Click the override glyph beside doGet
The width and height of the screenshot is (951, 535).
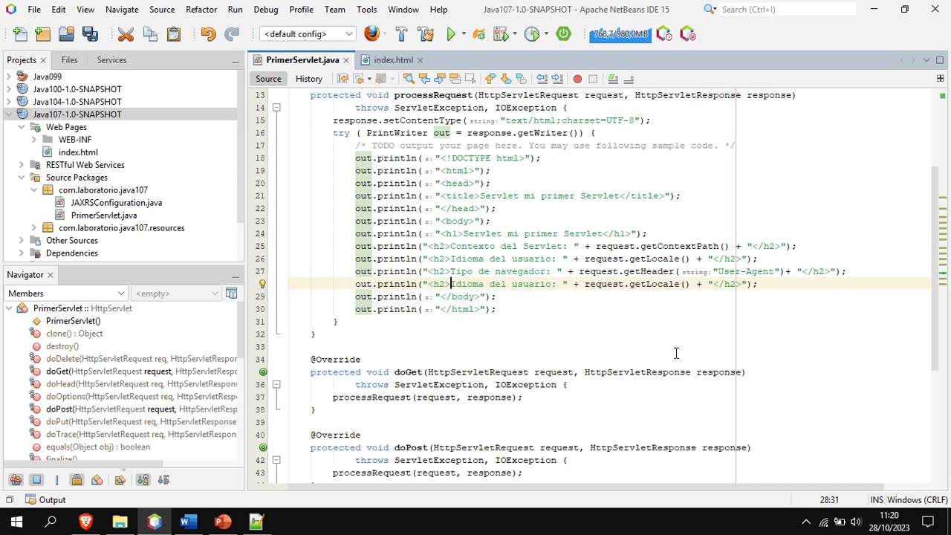[262, 372]
